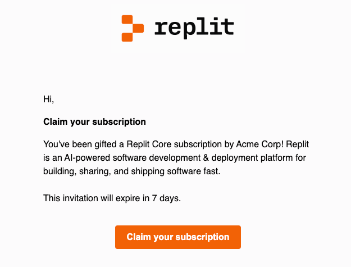Click the number 7 in the expiry notice
This screenshot has width=351, height=267.
point(154,198)
